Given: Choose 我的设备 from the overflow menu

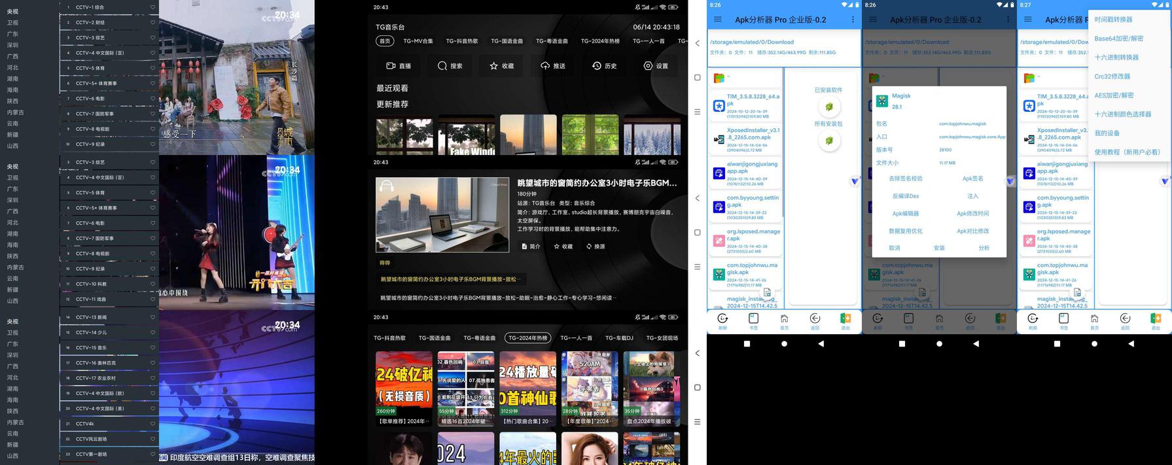Looking at the screenshot, I should pos(1107,133).
